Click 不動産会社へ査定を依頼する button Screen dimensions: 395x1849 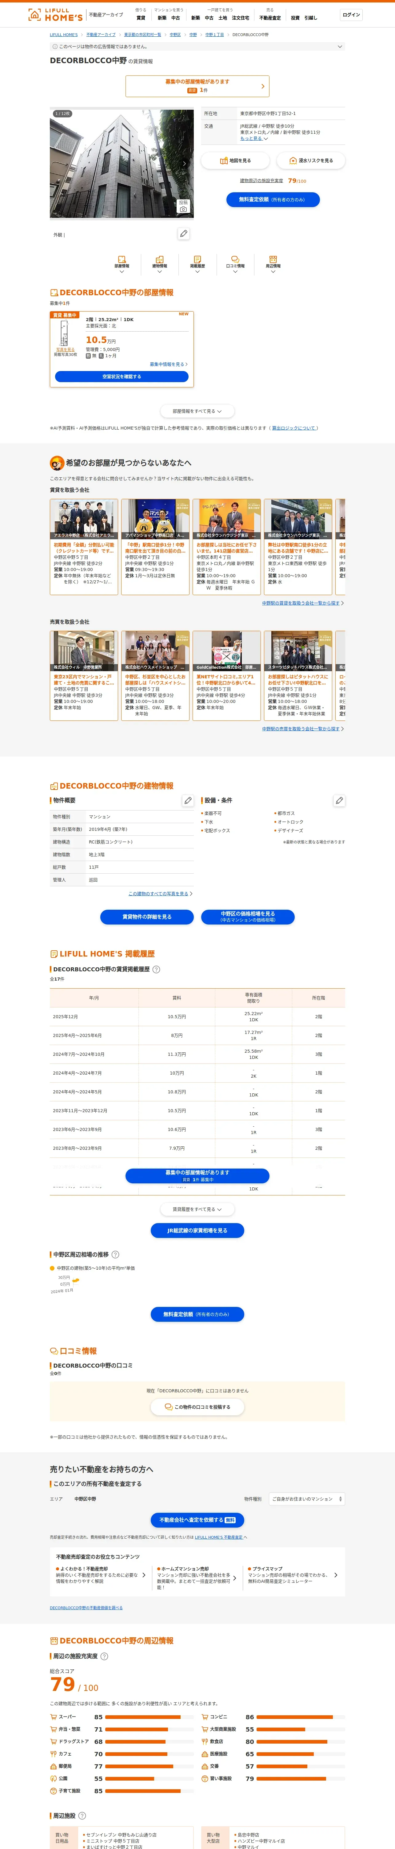[x=197, y=1520]
